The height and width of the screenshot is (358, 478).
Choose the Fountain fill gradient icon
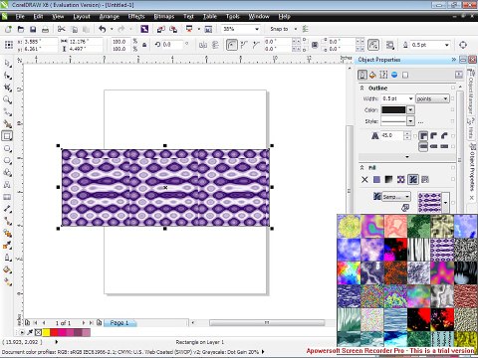point(388,180)
